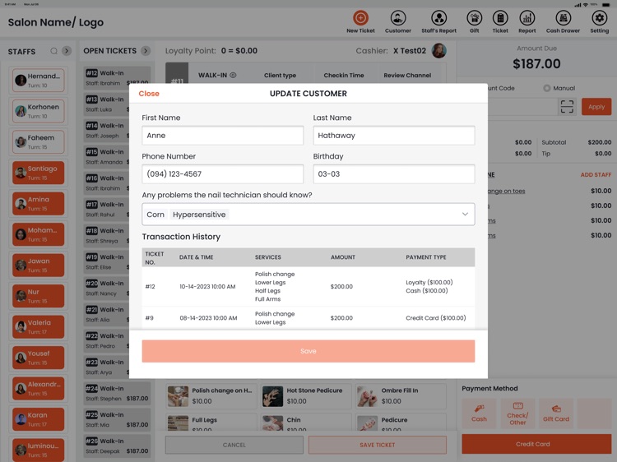Click the First Name field Anne
Viewport: 617px width, 462px height.
[222, 136]
